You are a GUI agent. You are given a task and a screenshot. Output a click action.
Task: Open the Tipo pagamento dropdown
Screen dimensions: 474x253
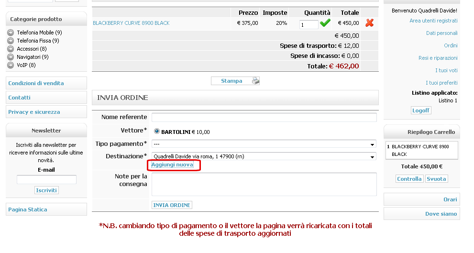tap(264, 144)
